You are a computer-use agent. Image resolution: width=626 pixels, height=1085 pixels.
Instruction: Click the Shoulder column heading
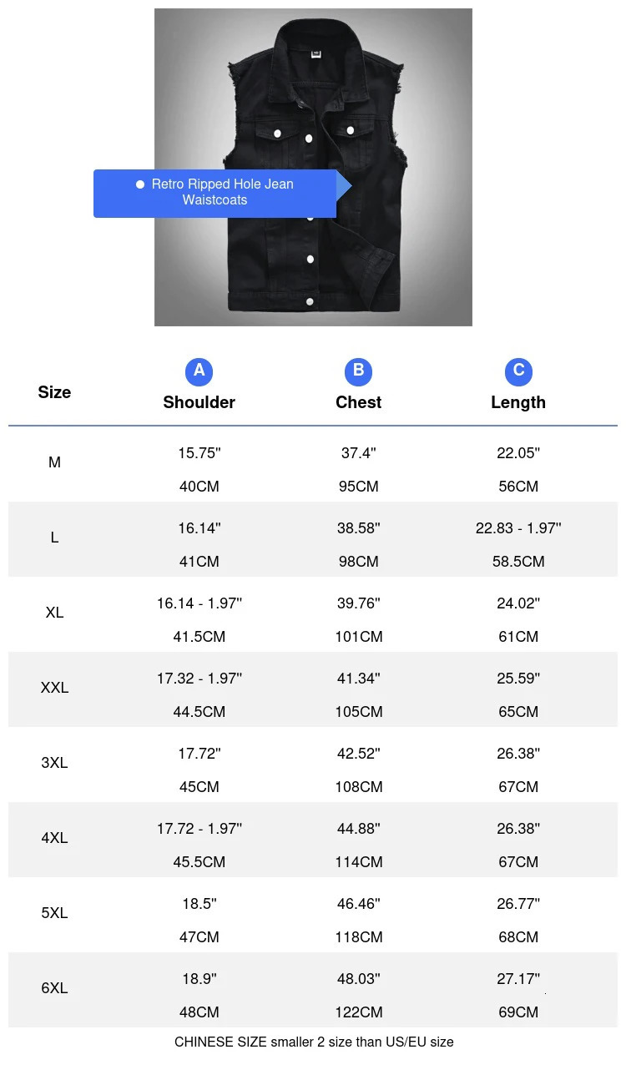[199, 402]
